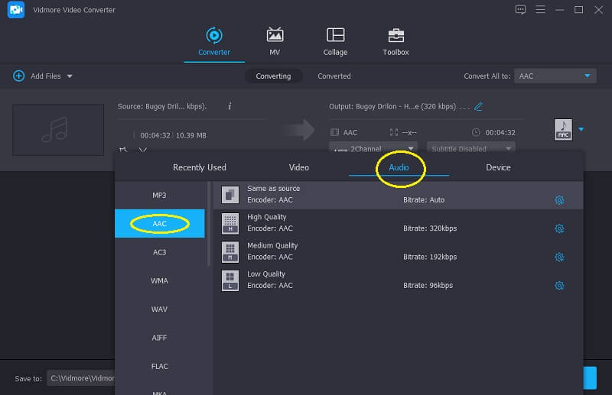Select FLAC in the format list

pos(159,366)
